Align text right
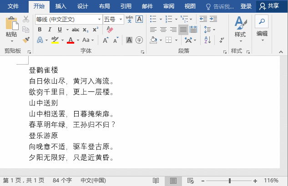The image size is (288, 186). click(x=173, y=30)
